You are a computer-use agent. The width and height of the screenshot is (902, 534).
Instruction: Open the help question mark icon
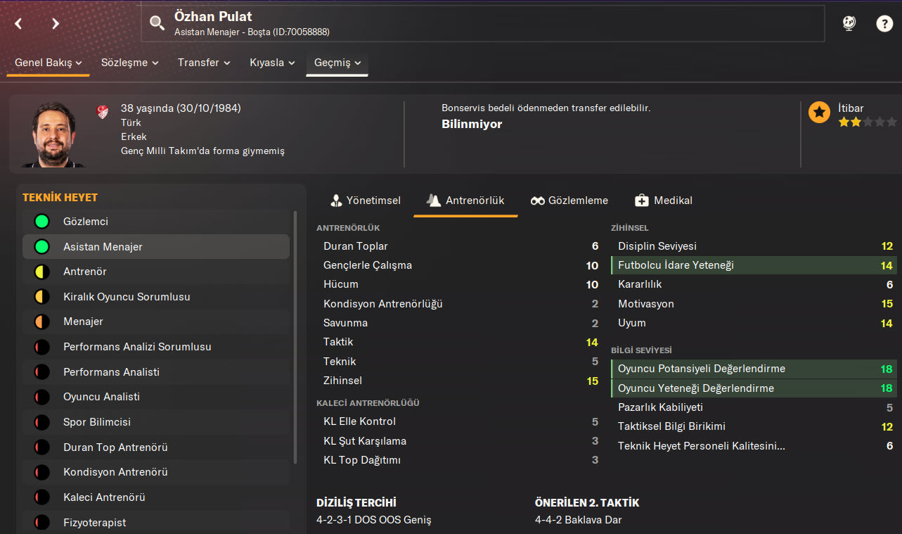point(884,23)
